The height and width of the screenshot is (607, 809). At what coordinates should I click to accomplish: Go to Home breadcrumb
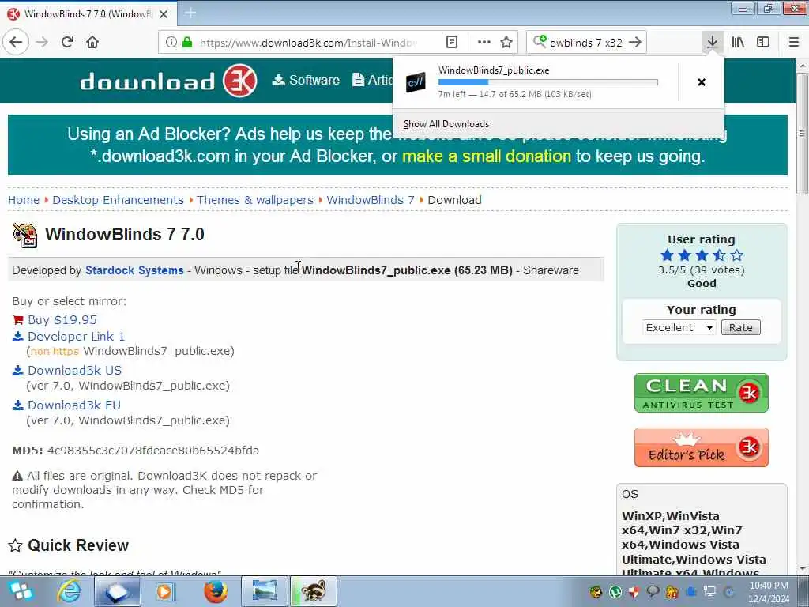click(24, 200)
